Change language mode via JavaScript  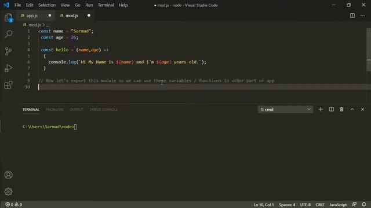pos(338,205)
